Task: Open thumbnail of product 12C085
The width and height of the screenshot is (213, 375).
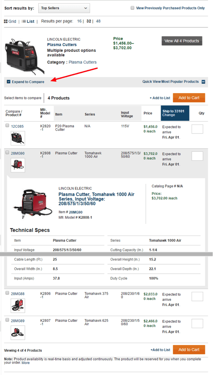Action: (18, 138)
